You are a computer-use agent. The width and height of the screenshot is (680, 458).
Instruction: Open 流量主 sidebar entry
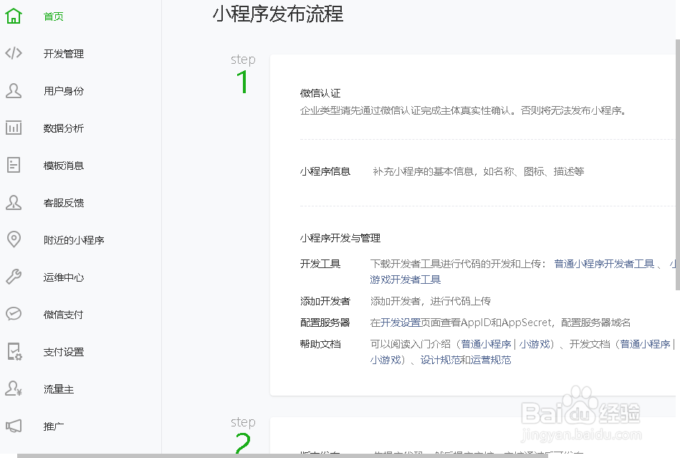coord(59,389)
